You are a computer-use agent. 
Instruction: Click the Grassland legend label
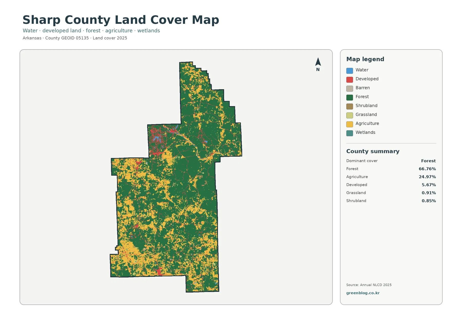pos(366,114)
